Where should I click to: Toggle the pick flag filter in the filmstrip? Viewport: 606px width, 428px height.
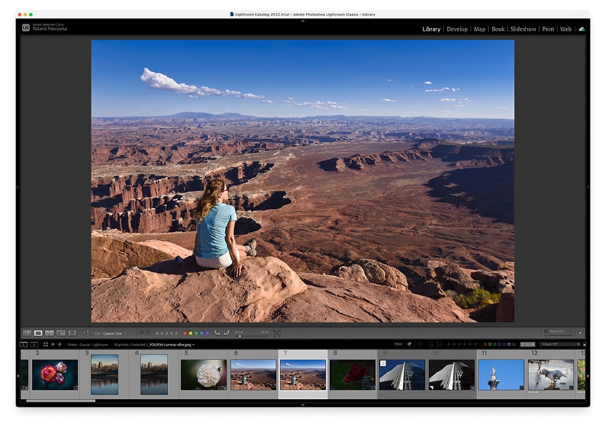click(x=409, y=345)
